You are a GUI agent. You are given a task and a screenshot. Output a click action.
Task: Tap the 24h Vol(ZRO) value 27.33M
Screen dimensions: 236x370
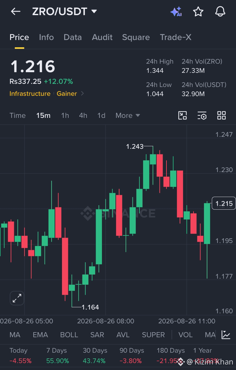coord(193,71)
